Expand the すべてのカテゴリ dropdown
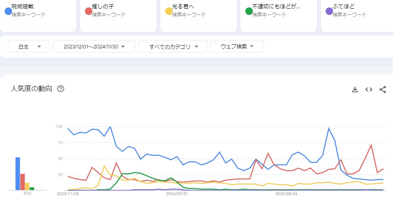 pyautogui.click(x=173, y=47)
